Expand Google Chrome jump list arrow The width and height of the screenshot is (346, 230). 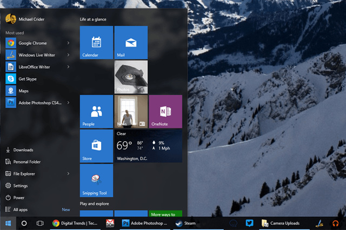(x=69, y=43)
